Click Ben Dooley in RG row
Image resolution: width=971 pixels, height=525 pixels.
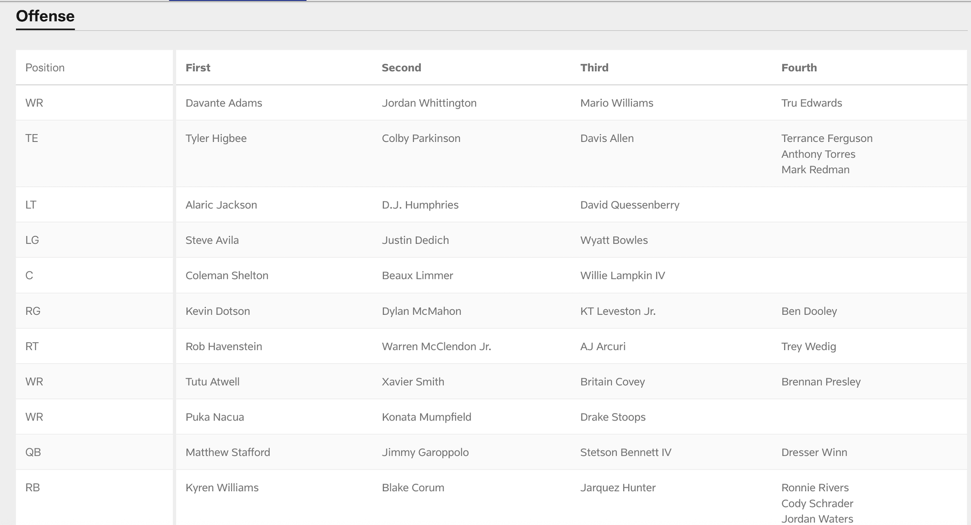pos(809,311)
